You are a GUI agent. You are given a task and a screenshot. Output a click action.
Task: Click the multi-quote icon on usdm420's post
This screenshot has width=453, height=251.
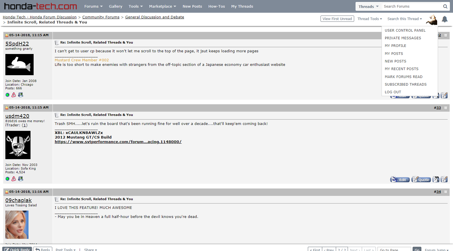click(x=436, y=179)
